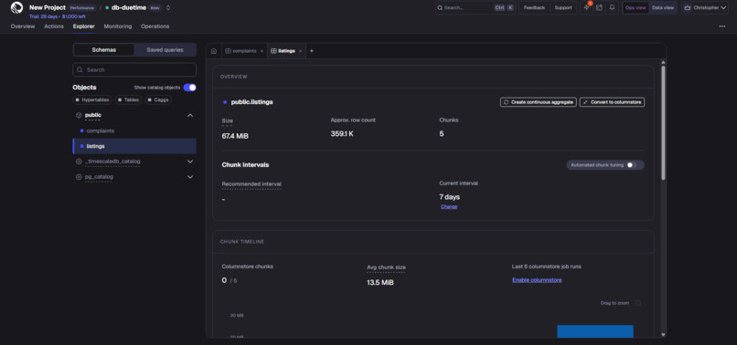Open the bell notifications icon

click(x=612, y=8)
